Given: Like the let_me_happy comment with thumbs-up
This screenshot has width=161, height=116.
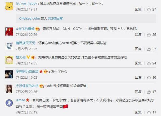Looking at the screenshot, I should (149, 9).
